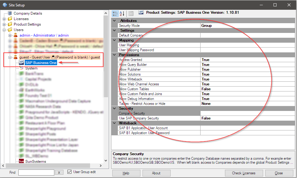Click Allow Publisher True value
The image size is (297, 178).
(x=247, y=69)
